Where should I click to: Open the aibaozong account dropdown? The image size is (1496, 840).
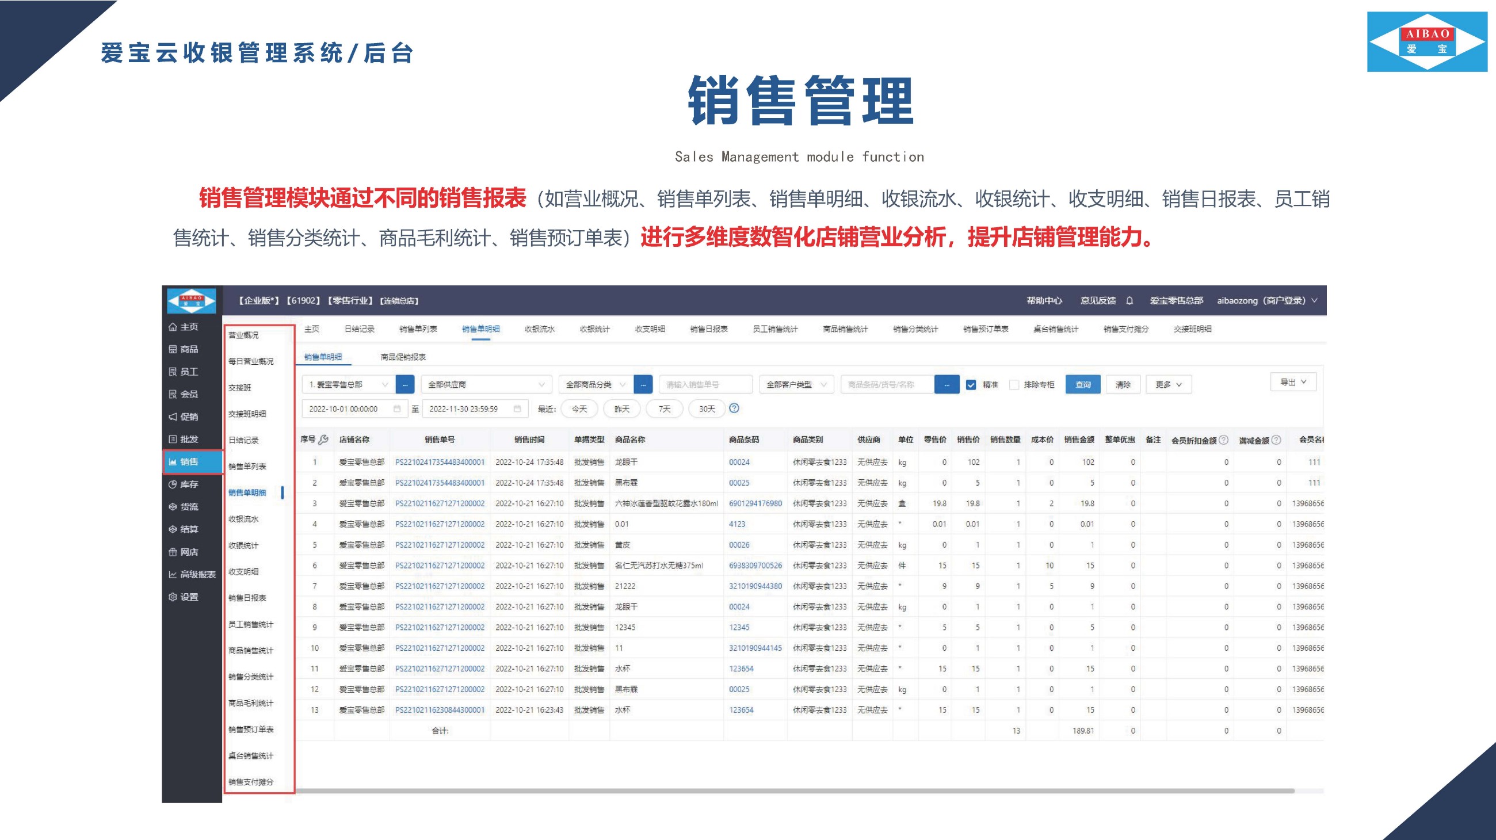[x=1267, y=301]
